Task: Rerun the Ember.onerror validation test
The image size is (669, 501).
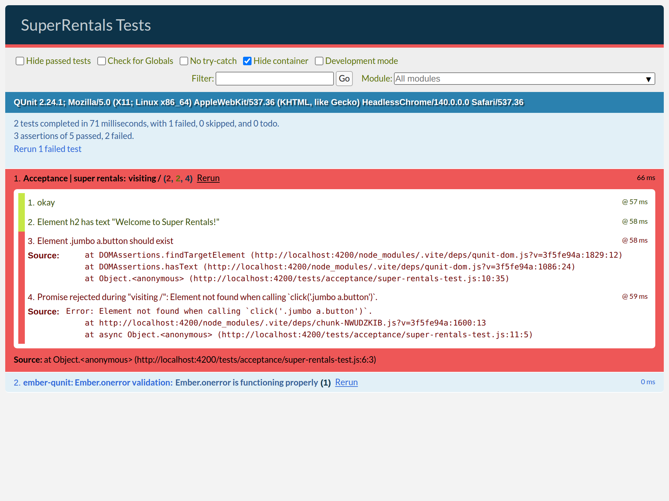Action: point(346,382)
